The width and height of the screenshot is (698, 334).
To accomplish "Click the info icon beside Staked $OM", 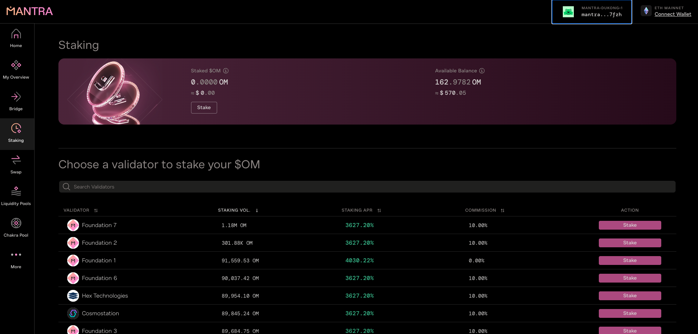I will click(x=226, y=71).
